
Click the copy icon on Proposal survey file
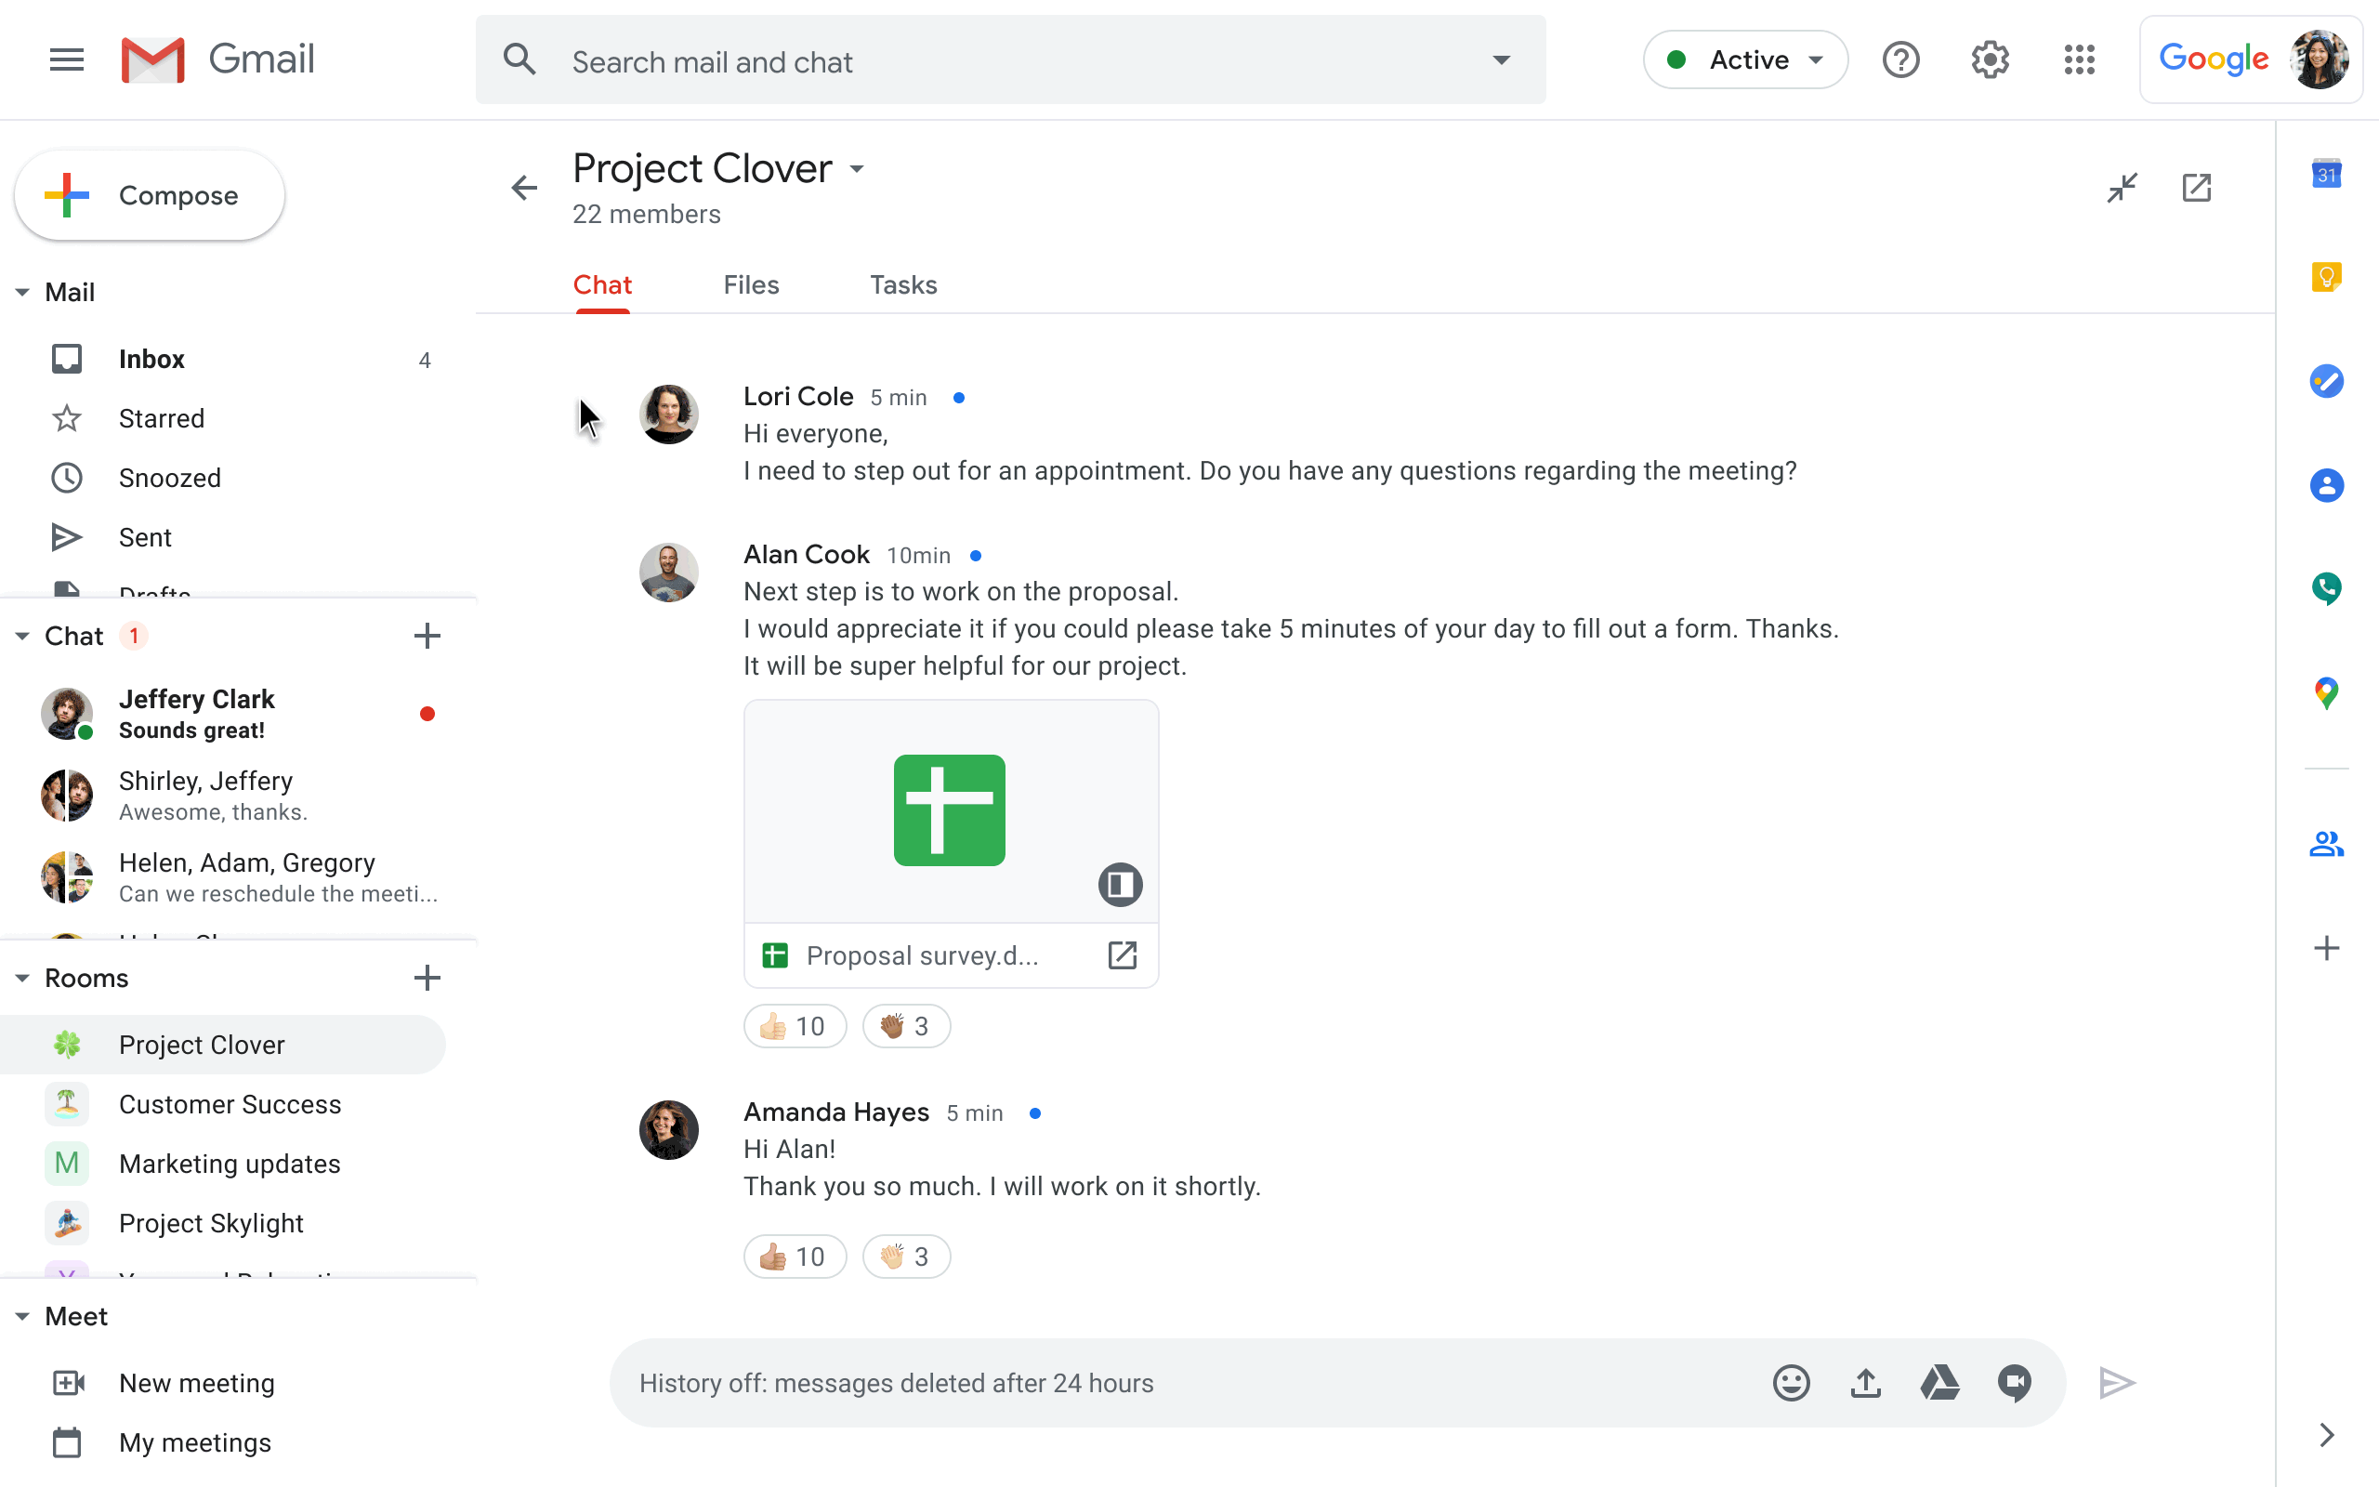coord(1120,886)
